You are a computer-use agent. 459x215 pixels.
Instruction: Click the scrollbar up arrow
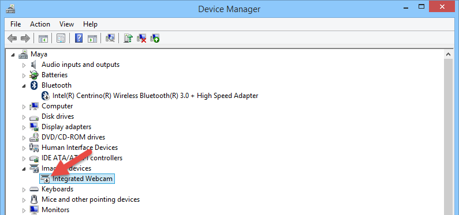tap(448, 54)
